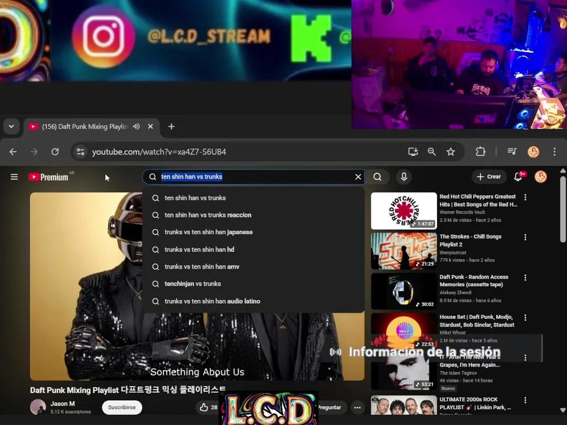The height and width of the screenshot is (425, 567).
Task: Open more options for ULTIMATE 2000s ROCK playlist
Action: pyautogui.click(x=525, y=400)
